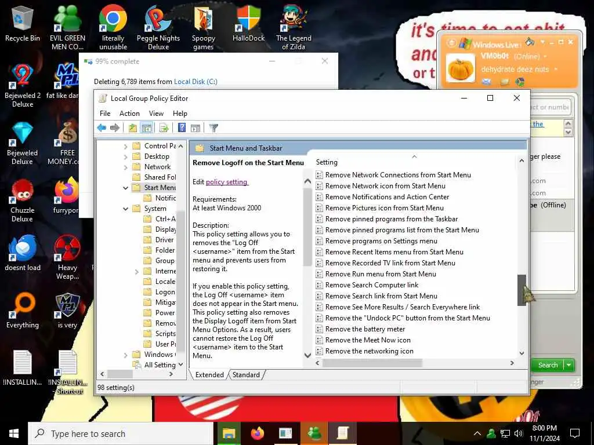Image resolution: width=594 pixels, height=445 pixels.
Task: Click the Messenger email envelope icon
Action: pyautogui.click(x=487, y=82)
